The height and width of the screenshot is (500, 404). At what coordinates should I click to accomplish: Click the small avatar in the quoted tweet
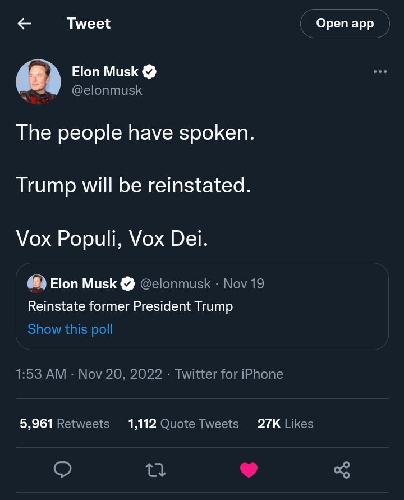coord(37,284)
